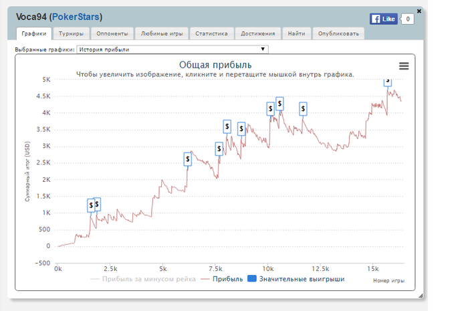Click the X-axis label Номер игры
The image size is (468, 311).
tap(388, 280)
